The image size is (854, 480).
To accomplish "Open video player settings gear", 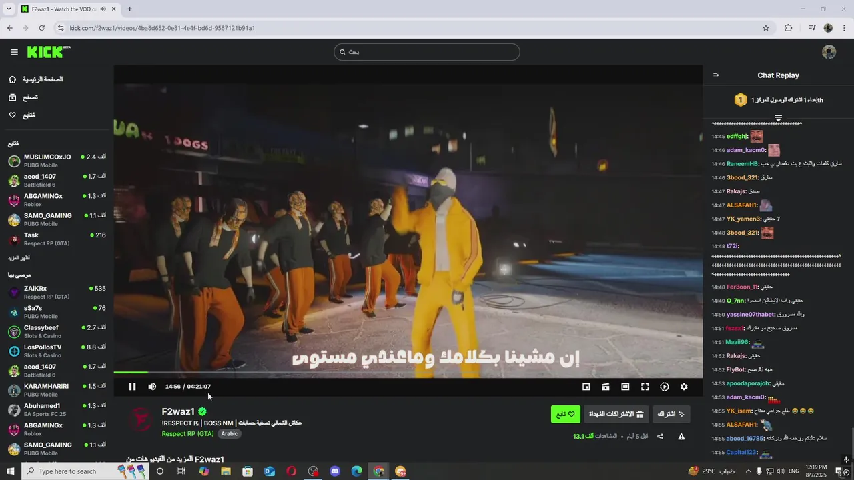I will pyautogui.click(x=684, y=387).
